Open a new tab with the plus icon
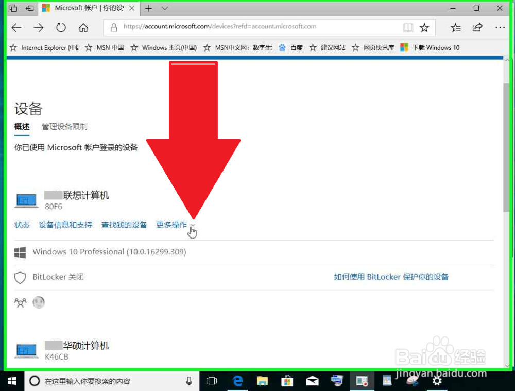The width and height of the screenshot is (515, 391). [148, 9]
